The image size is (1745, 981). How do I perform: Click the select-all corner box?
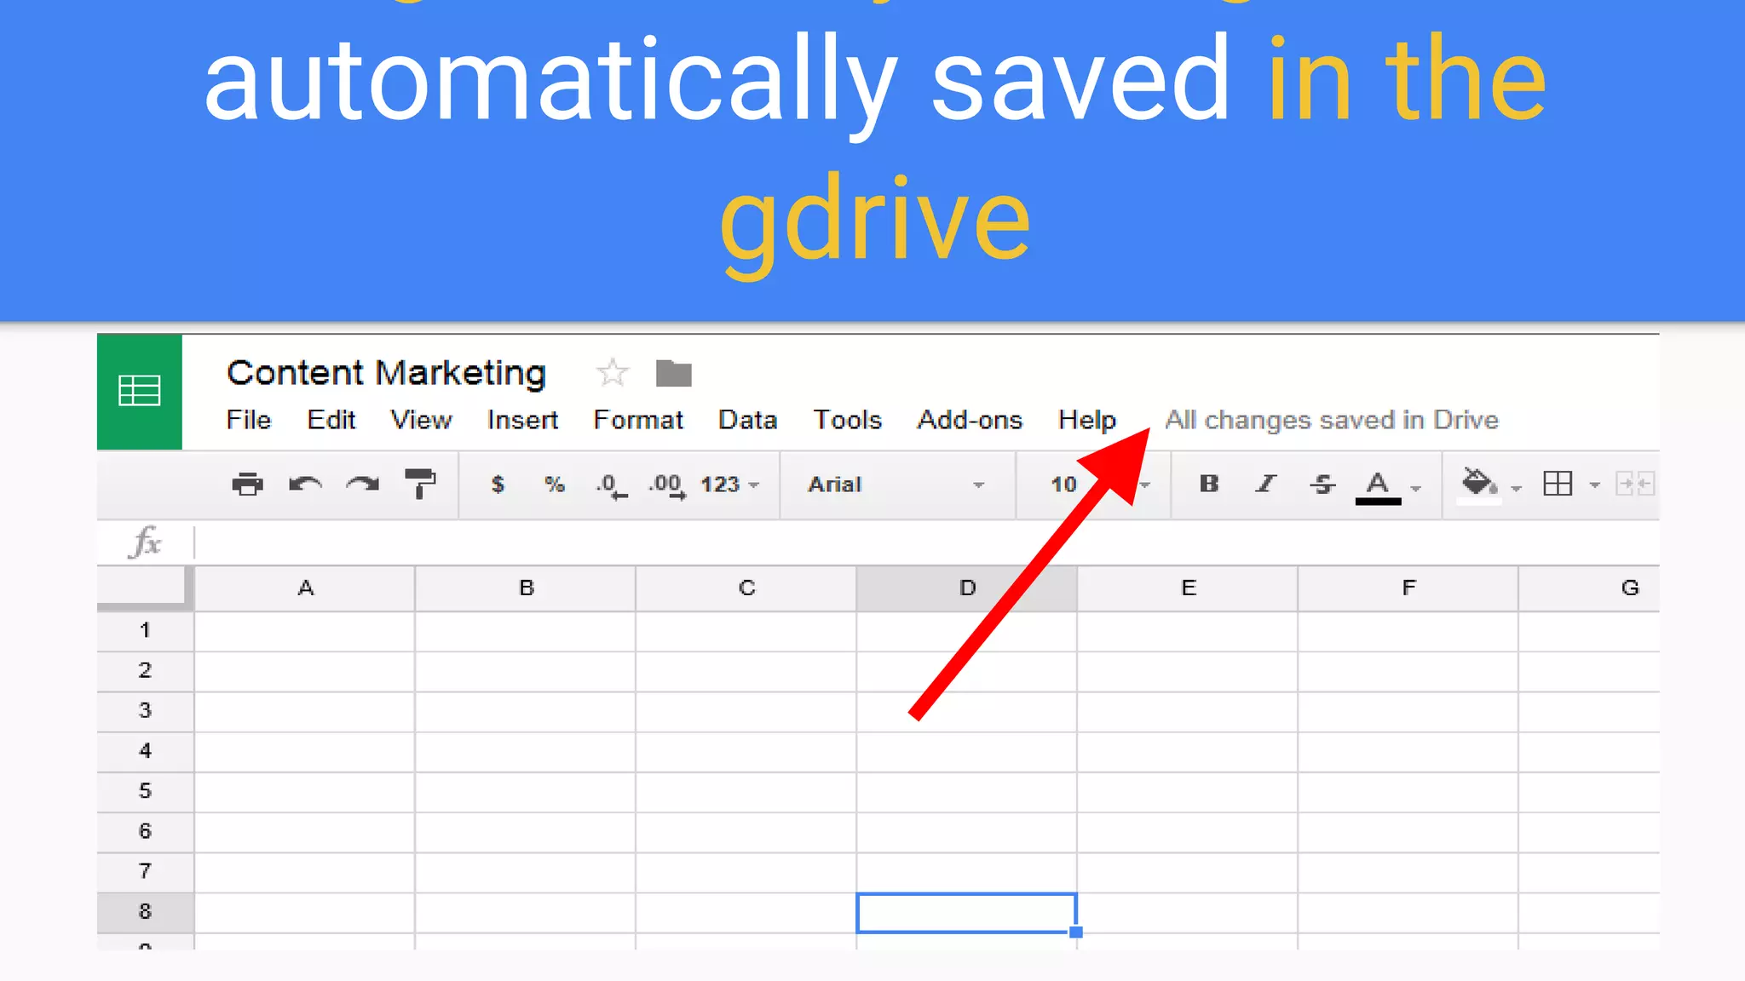145,588
